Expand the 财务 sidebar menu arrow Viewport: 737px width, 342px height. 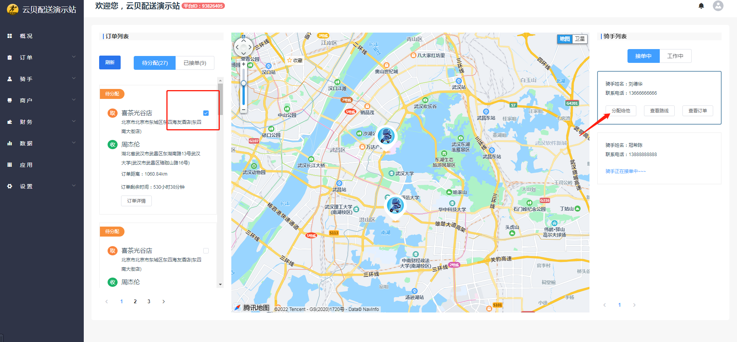[74, 122]
